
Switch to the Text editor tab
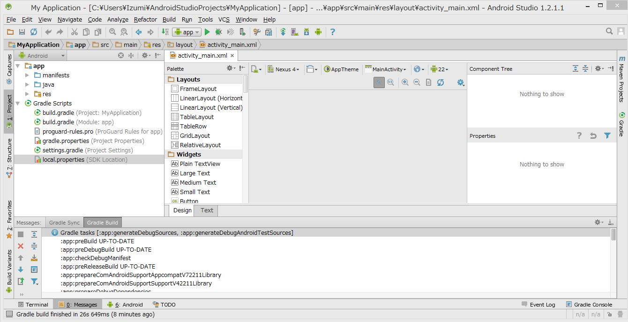click(207, 210)
